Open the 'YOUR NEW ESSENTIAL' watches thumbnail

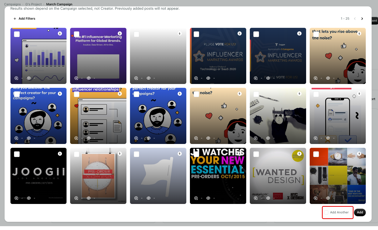tap(218, 176)
